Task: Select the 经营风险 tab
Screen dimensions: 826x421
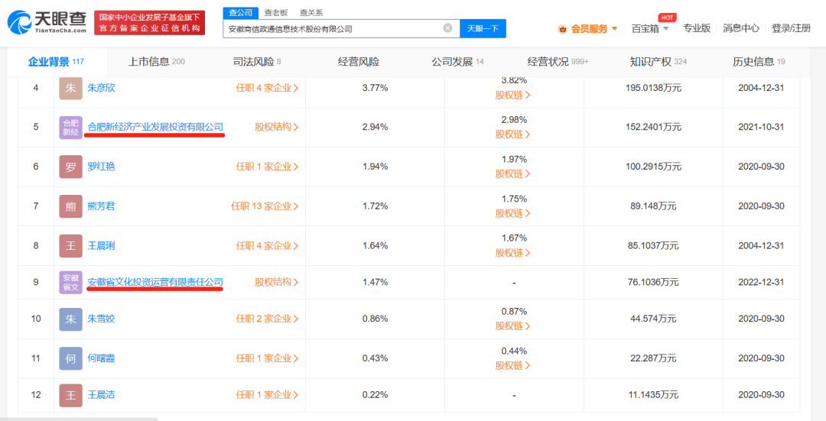Action: [358, 62]
